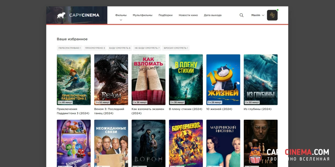The height and width of the screenshot is (167, 335).
Task: Filter by Не буду смотреть 7 tag
Action: [147, 48]
